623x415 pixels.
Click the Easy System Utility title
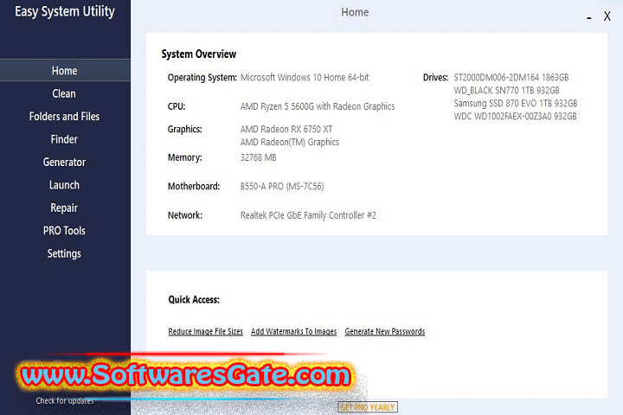(65, 11)
